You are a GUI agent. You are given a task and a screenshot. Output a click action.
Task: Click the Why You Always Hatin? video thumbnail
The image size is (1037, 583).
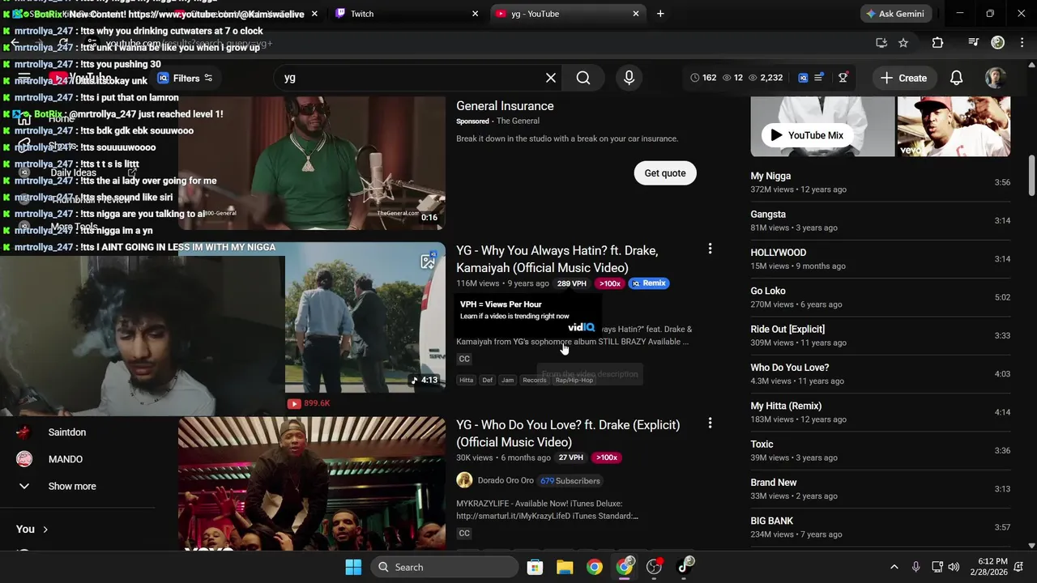tap(365, 317)
